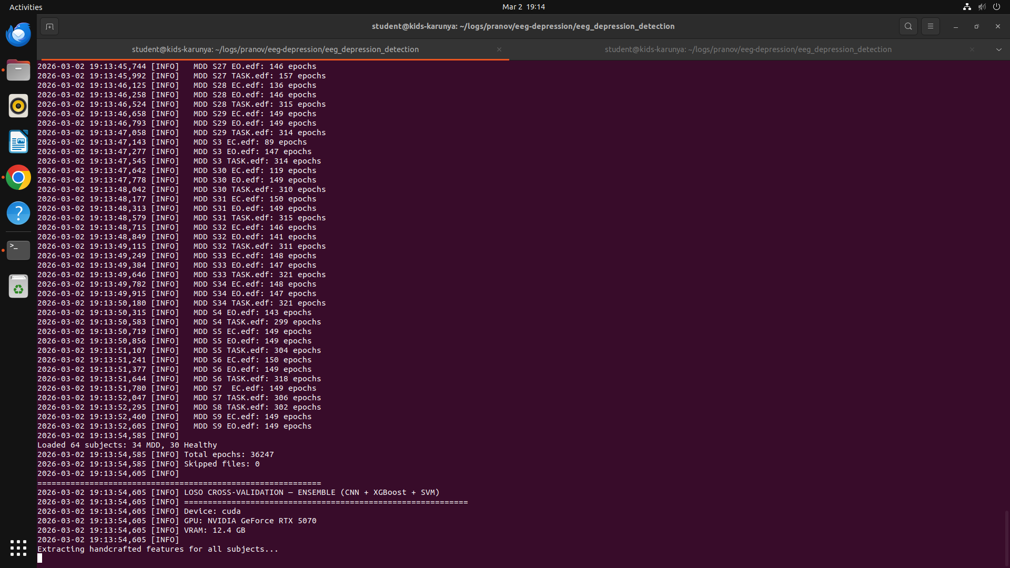
Task: Open the clock and calendar panel
Action: [x=523, y=7]
